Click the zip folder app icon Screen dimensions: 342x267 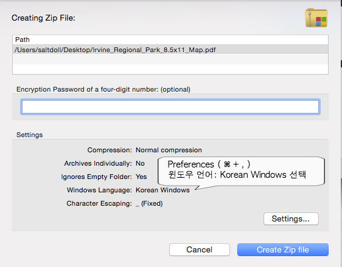(316, 18)
